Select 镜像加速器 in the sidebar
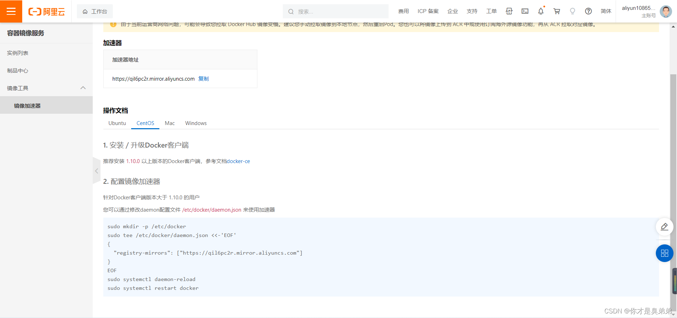677x318 pixels. pos(46,106)
